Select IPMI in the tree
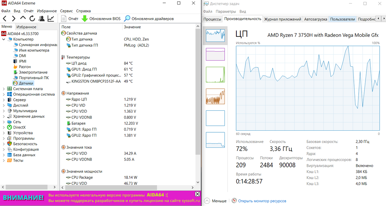The image size is (386, 206). coord(20,61)
